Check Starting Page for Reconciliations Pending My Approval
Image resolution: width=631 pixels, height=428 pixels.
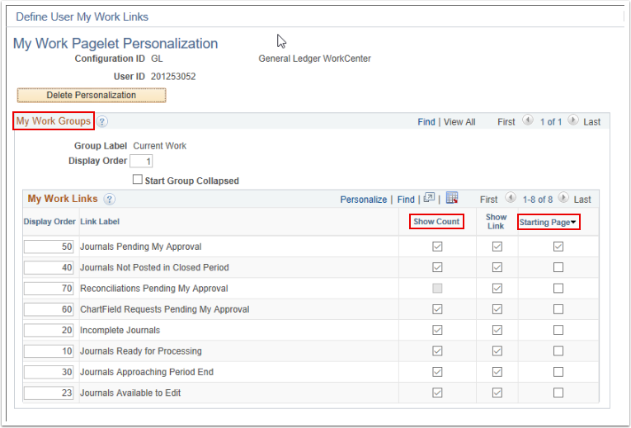point(558,288)
